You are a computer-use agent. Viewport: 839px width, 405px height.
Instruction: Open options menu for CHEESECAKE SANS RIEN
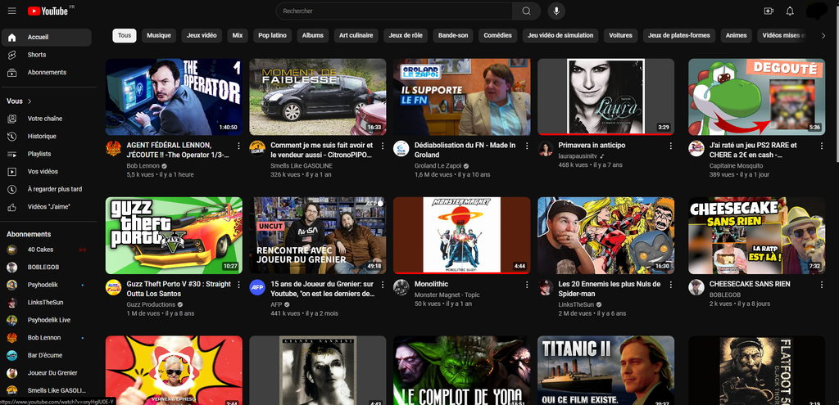click(814, 285)
